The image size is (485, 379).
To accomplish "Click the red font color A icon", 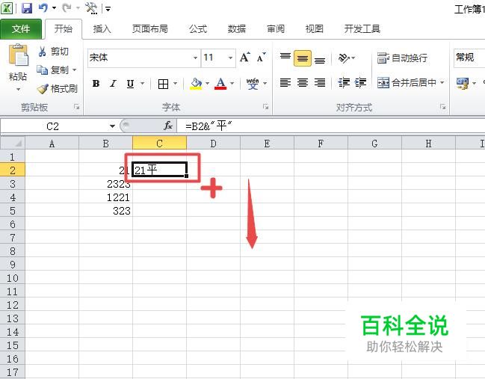I will tap(220, 84).
